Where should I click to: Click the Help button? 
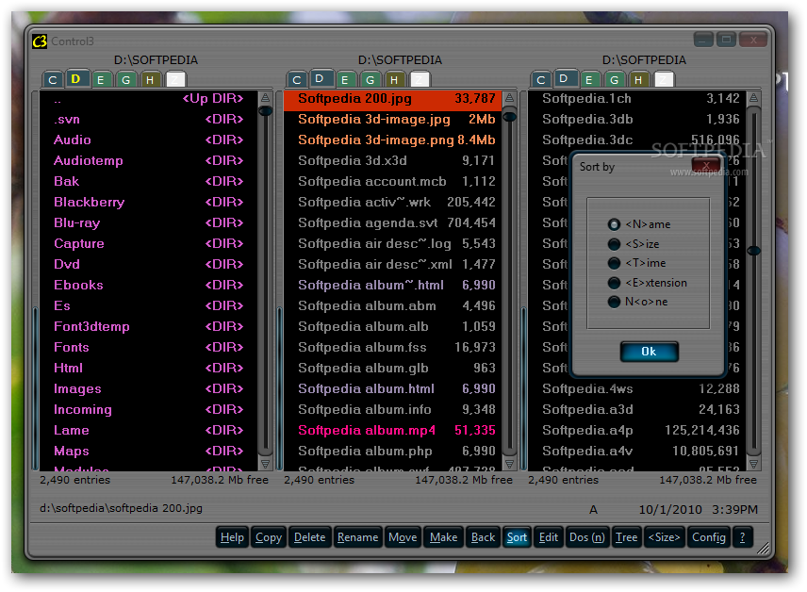point(232,537)
